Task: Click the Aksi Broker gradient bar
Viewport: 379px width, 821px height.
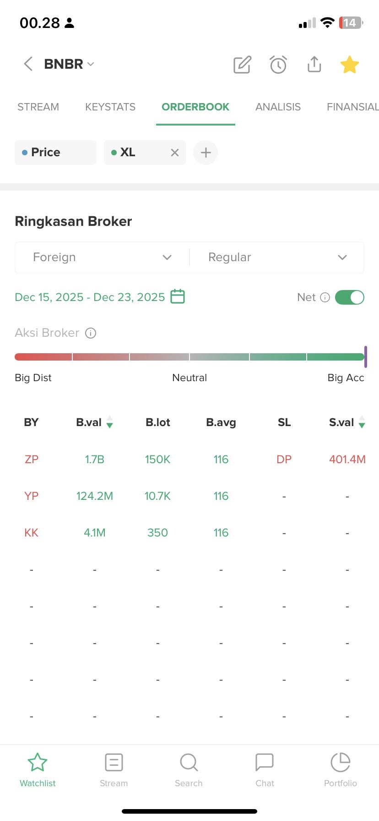Action: click(x=189, y=357)
